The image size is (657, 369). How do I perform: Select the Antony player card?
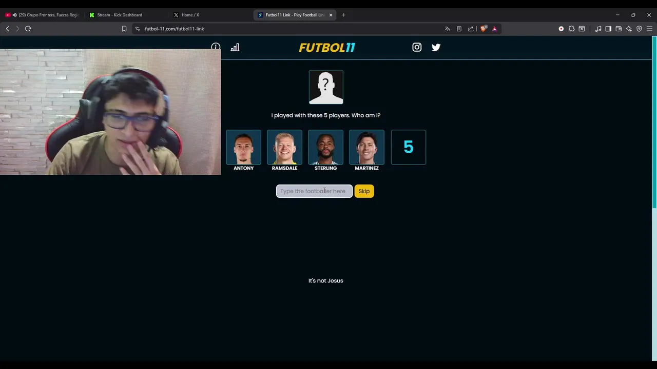coord(244,147)
